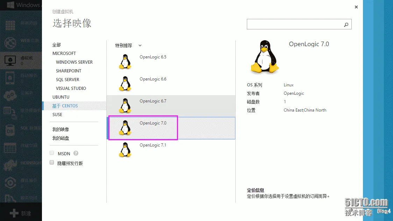Click the OpenLogic 7.0 penguin icon in list
Screen dimensions: 393x221
click(125, 128)
